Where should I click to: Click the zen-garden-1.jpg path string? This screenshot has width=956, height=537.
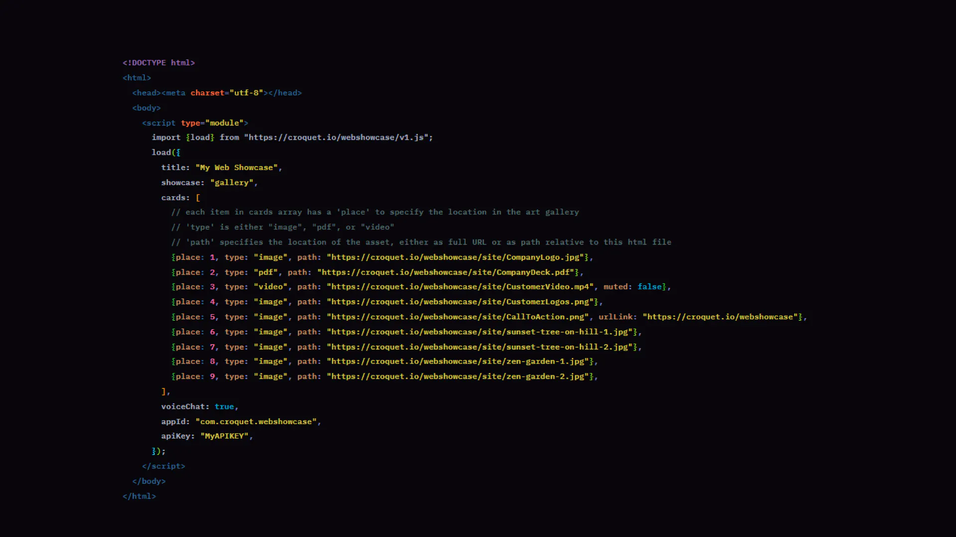458,361
